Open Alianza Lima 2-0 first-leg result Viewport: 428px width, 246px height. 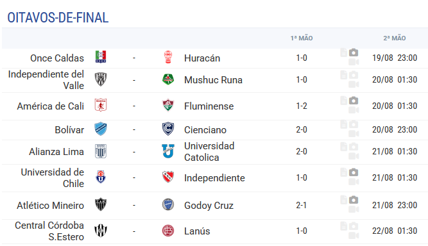click(x=302, y=151)
